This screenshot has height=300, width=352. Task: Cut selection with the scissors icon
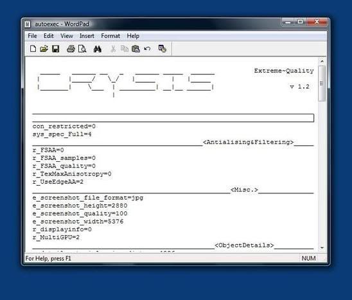[113, 49]
